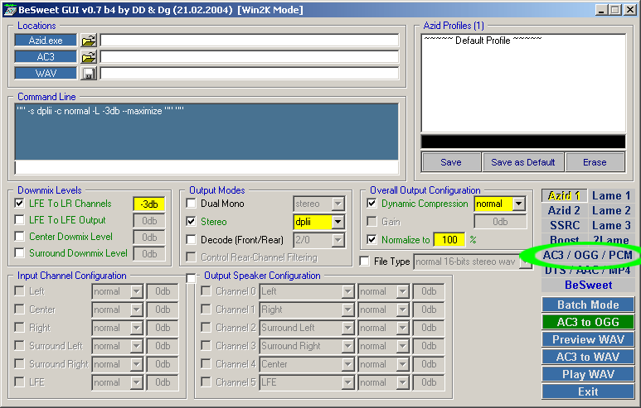Image resolution: width=641 pixels, height=408 pixels.
Task: Click Save as Default button
Action: coord(523,162)
